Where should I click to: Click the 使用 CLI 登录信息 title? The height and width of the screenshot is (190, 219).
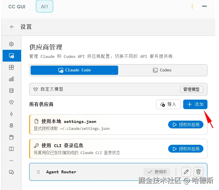62,146
